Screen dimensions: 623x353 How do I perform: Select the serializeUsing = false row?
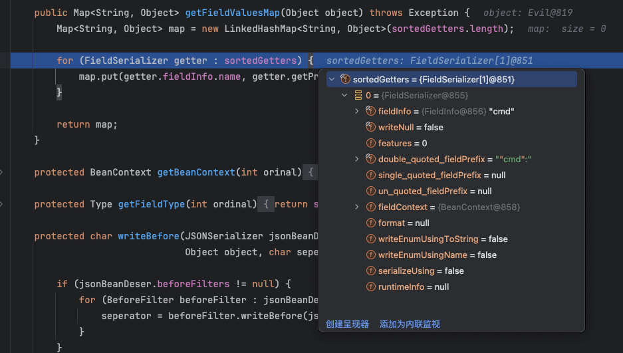(421, 271)
